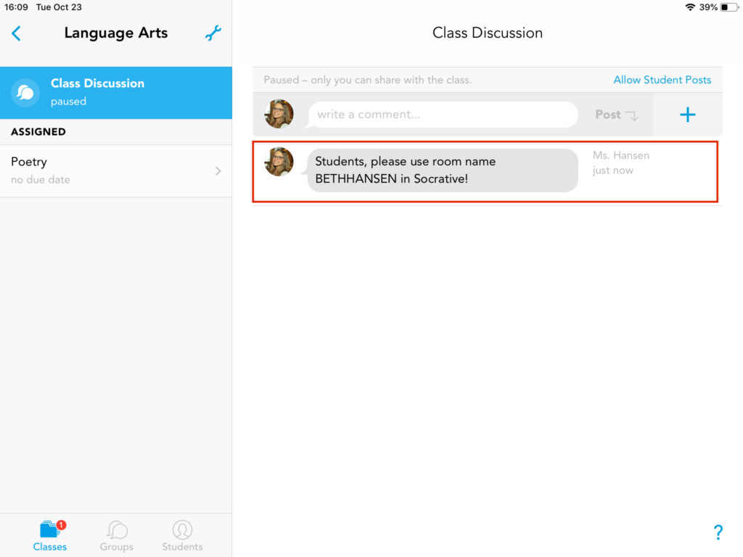Tap Ms. Hansen's avatar on posted message

(x=279, y=162)
